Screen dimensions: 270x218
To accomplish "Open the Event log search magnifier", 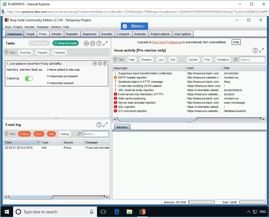I will coord(79,134).
